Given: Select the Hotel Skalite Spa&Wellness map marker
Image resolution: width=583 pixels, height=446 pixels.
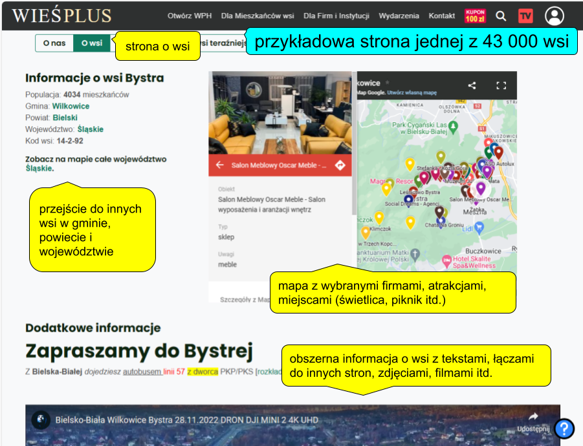Looking at the screenshot, I should (446, 261).
